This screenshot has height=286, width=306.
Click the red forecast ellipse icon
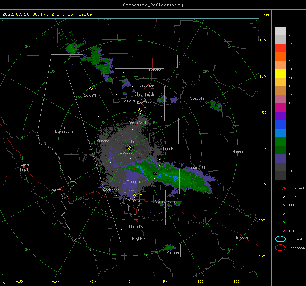coord(280,248)
